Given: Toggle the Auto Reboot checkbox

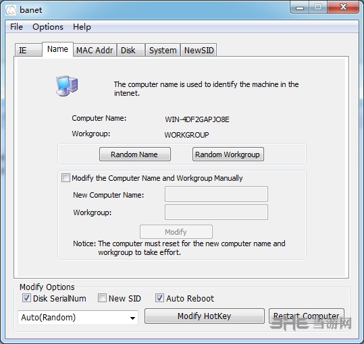Looking at the screenshot, I should coord(159,298).
